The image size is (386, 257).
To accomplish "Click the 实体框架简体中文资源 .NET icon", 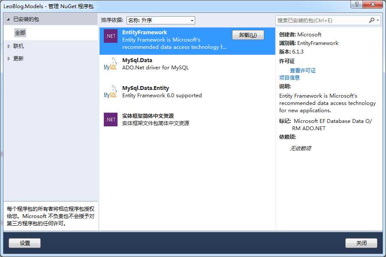I will pos(111,120).
